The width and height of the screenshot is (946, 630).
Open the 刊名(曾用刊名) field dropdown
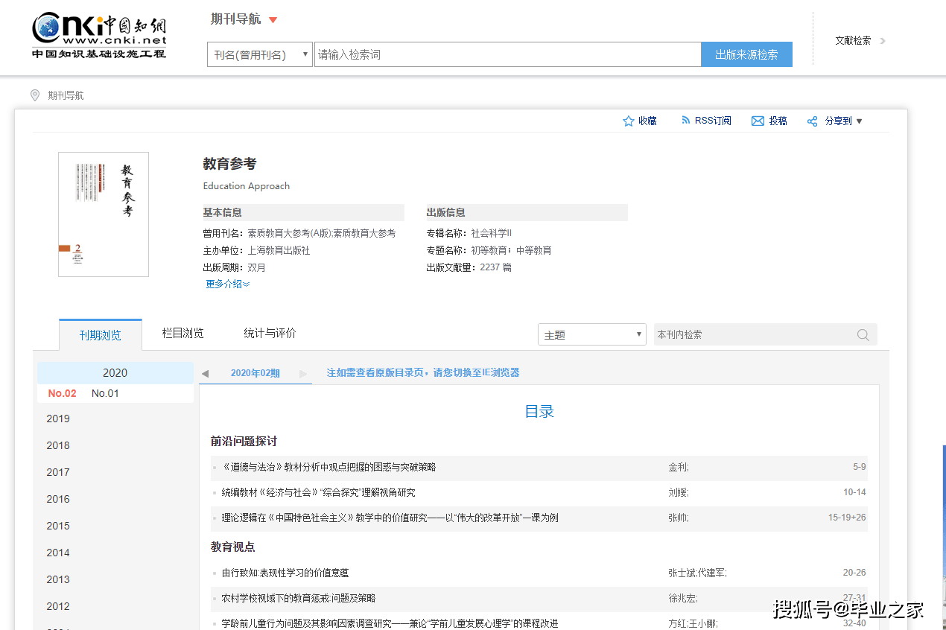[305, 54]
